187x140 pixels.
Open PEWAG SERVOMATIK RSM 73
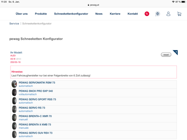click(93, 84)
